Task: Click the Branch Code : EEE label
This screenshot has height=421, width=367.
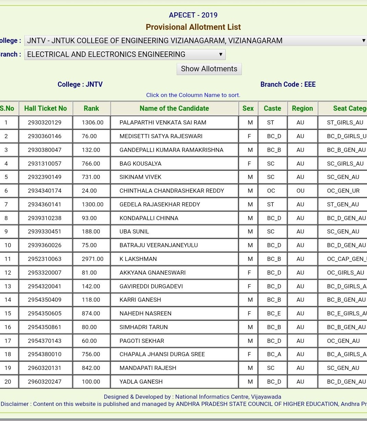Action: (x=288, y=84)
